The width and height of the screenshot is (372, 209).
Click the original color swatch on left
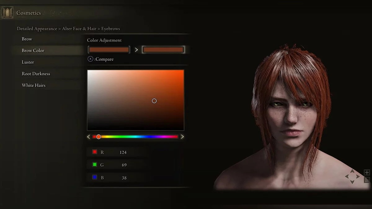tap(109, 50)
